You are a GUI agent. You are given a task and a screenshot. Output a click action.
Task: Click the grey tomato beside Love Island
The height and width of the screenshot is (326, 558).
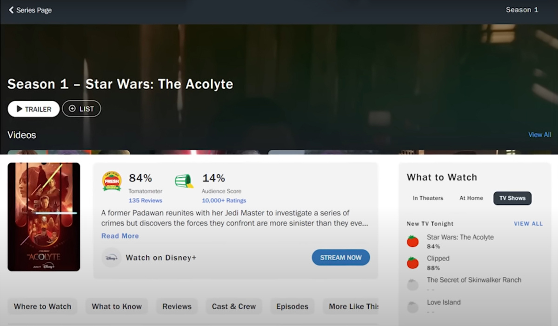click(x=412, y=307)
